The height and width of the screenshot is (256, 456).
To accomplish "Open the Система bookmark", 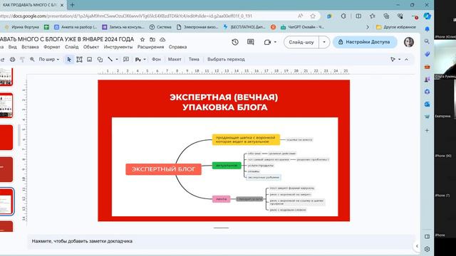I will pyautogui.click(x=160, y=27).
